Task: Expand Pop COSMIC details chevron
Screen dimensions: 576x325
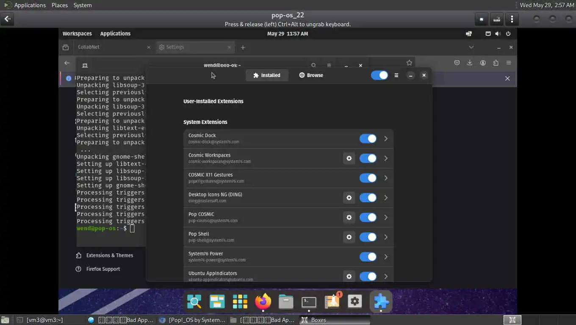Action: point(386,218)
